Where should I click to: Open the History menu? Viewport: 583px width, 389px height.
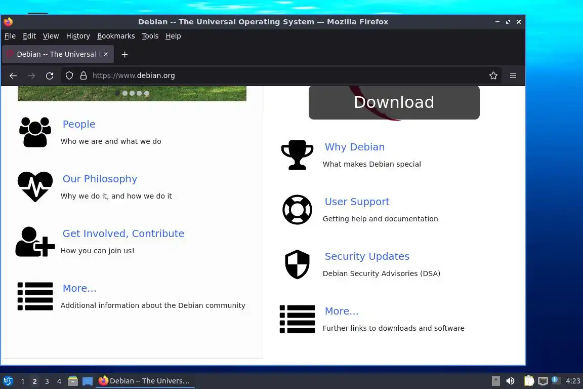click(x=78, y=36)
